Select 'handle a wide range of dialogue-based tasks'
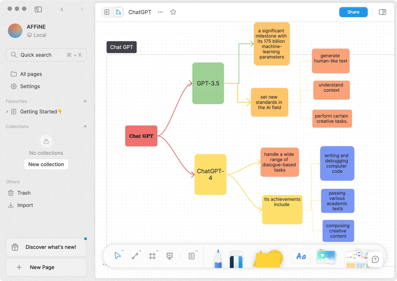Screen dimensions: 397x281 tap(279, 162)
